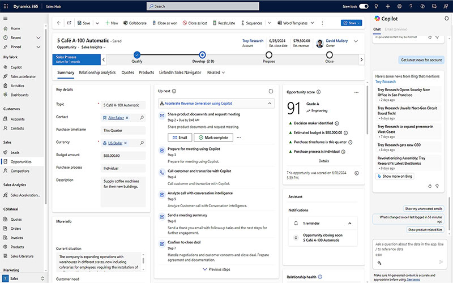Open the Products tab
453x283 pixels.
pos(147,72)
